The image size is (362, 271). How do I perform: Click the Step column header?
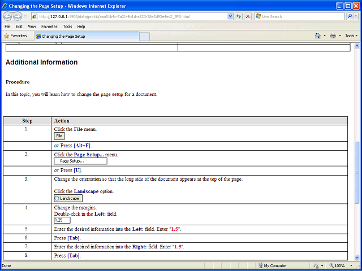[27, 121]
